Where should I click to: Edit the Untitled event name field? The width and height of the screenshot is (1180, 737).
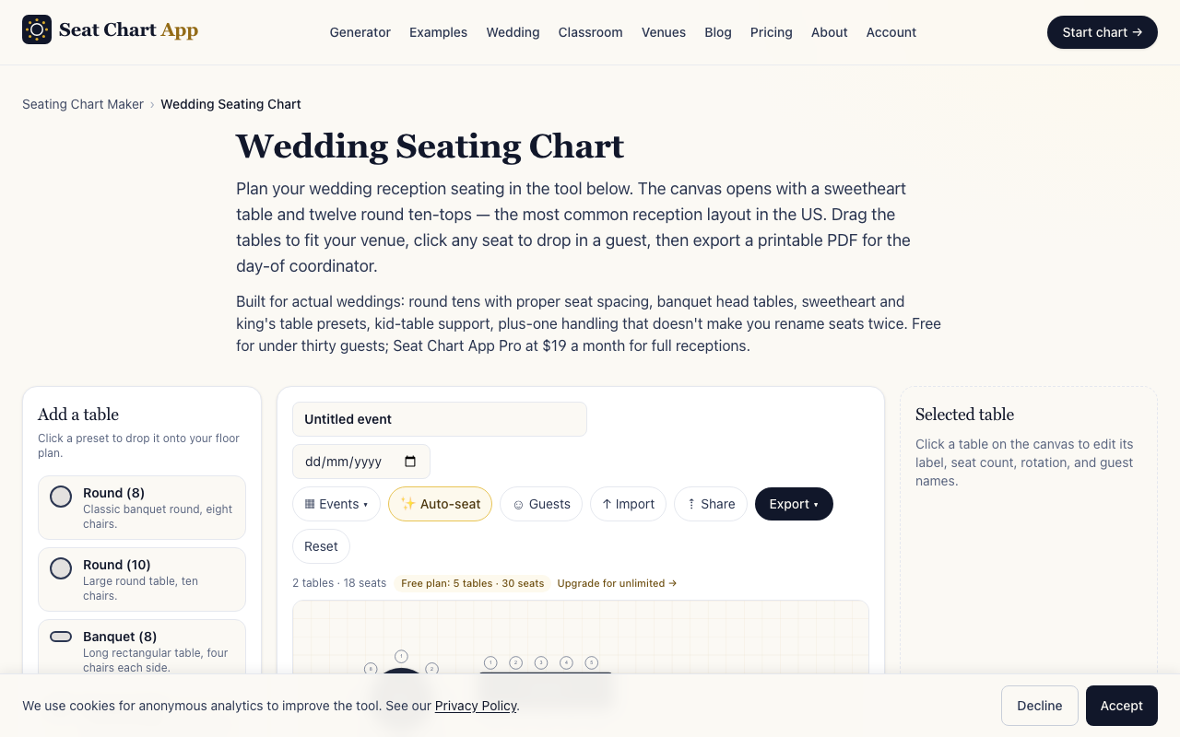pos(440,419)
